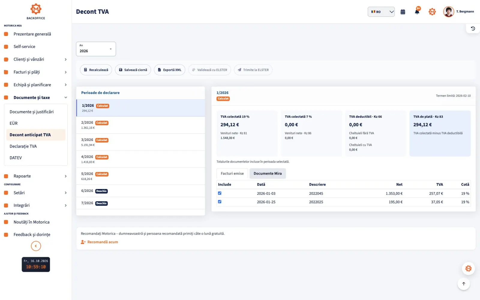Open the floating Motorica assistant icon
The image size is (480, 300).
[x=468, y=268]
